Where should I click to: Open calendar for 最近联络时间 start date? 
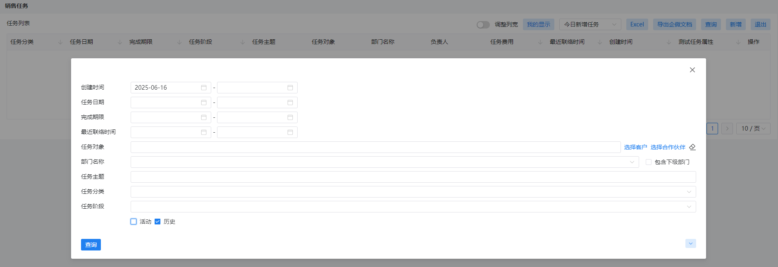click(204, 132)
